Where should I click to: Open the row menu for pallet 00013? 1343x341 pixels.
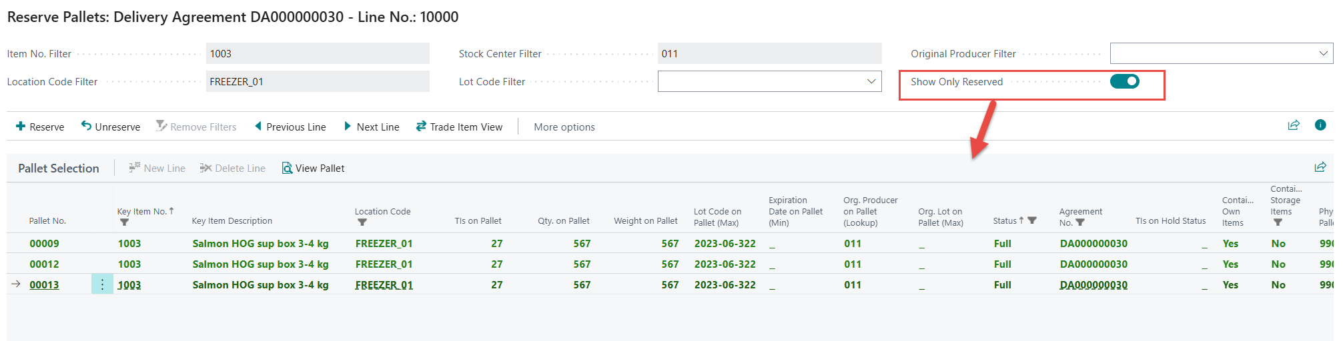click(x=102, y=285)
